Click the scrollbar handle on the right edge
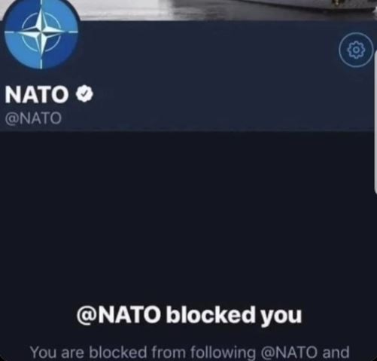The image size is (377, 361). click(x=375, y=122)
